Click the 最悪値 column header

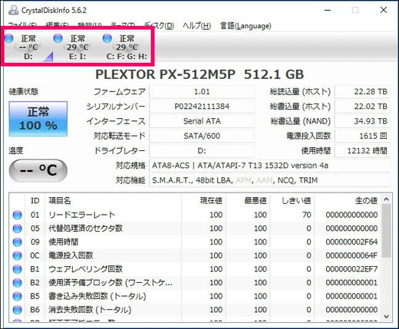tap(248, 201)
